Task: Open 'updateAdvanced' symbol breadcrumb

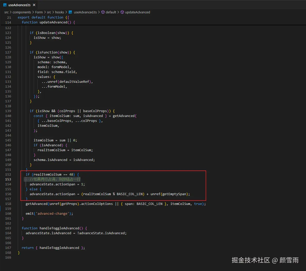Action: tap(138, 12)
